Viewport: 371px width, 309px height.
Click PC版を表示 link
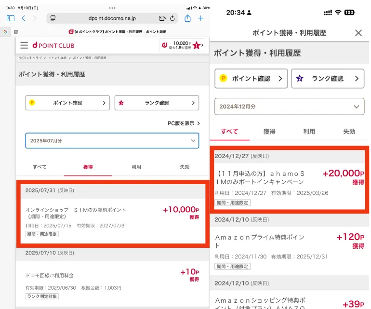(184, 123)
